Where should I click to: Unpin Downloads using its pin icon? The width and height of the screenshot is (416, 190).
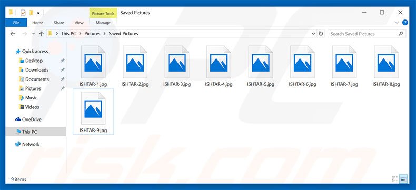[62, 70]
